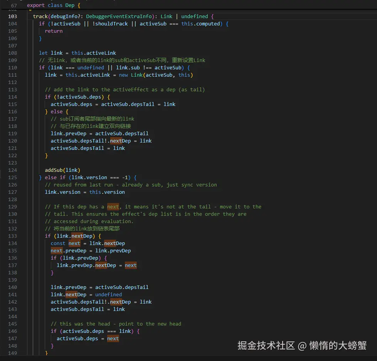377x361 pixels.
Task: Click '!activeSub.deps' condition on line 114
Action: 79,97
